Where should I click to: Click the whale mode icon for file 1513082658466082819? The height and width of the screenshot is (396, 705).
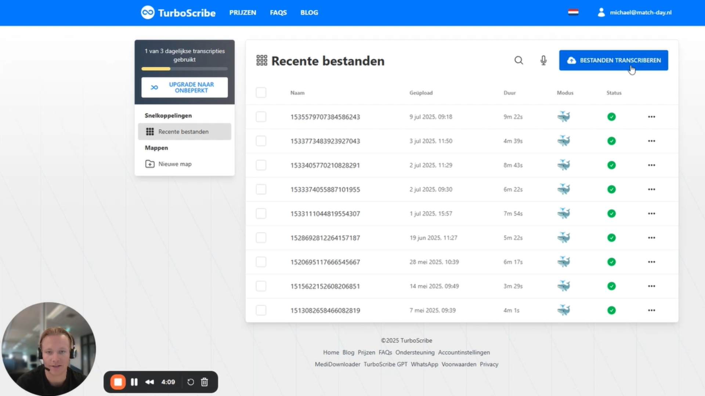[x=564, y=310]
